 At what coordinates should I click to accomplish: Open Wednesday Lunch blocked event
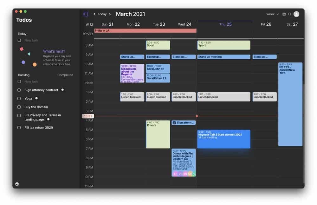point(184,97)
